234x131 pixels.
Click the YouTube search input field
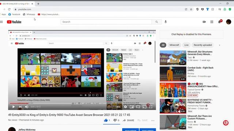pos(106,22)
